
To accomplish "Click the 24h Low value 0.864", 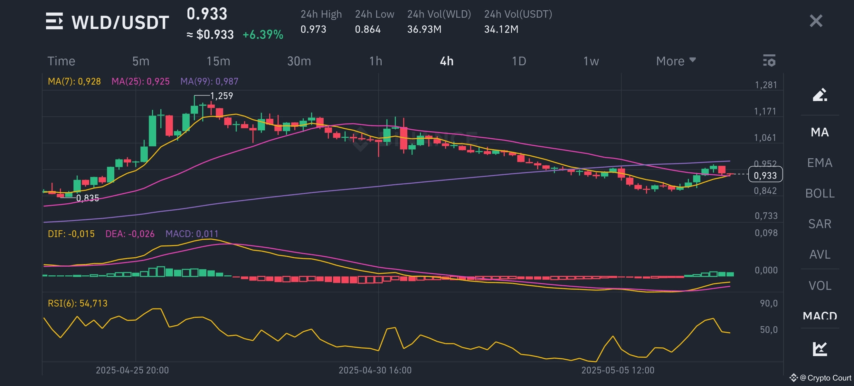I will [x=368, y=29].
